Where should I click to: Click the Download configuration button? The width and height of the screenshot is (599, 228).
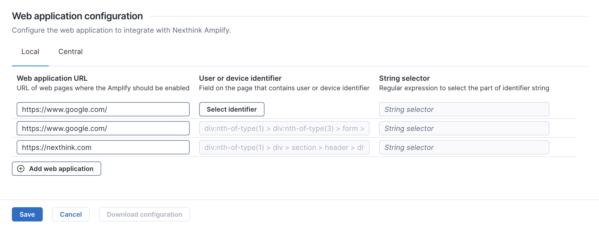pyautogui.click(x=144, y=214)
